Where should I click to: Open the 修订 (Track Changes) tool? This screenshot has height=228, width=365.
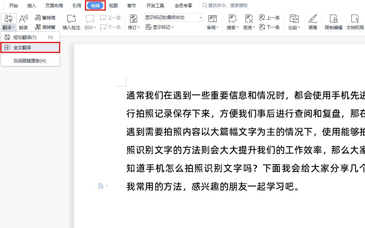(x=133, y=21)
